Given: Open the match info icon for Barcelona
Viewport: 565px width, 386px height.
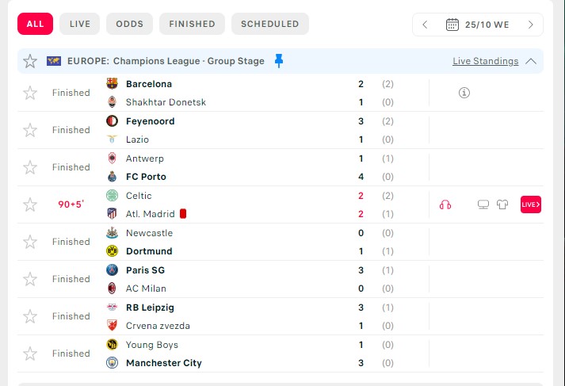Looking at the screenshot, I should click(464, 93).
